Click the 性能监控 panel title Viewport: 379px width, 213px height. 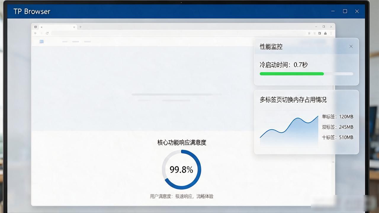point(271,46)
